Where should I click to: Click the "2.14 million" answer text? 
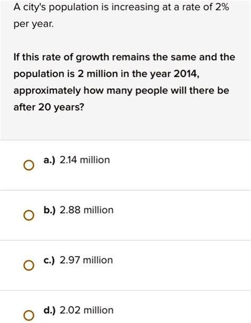click(x=85, y=160)
